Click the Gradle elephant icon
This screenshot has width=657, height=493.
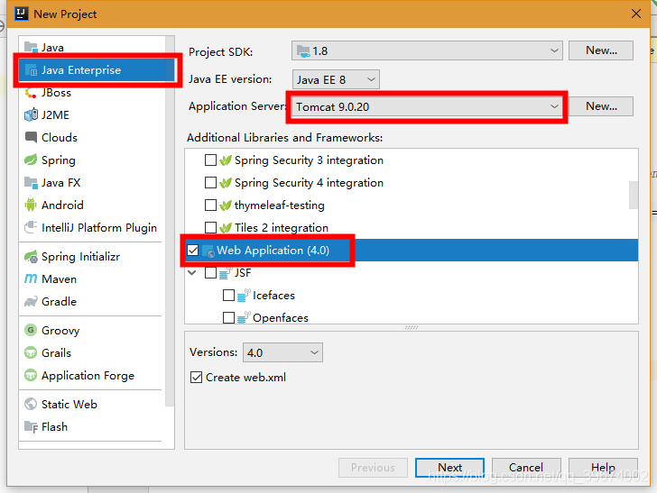coord(31,301)
